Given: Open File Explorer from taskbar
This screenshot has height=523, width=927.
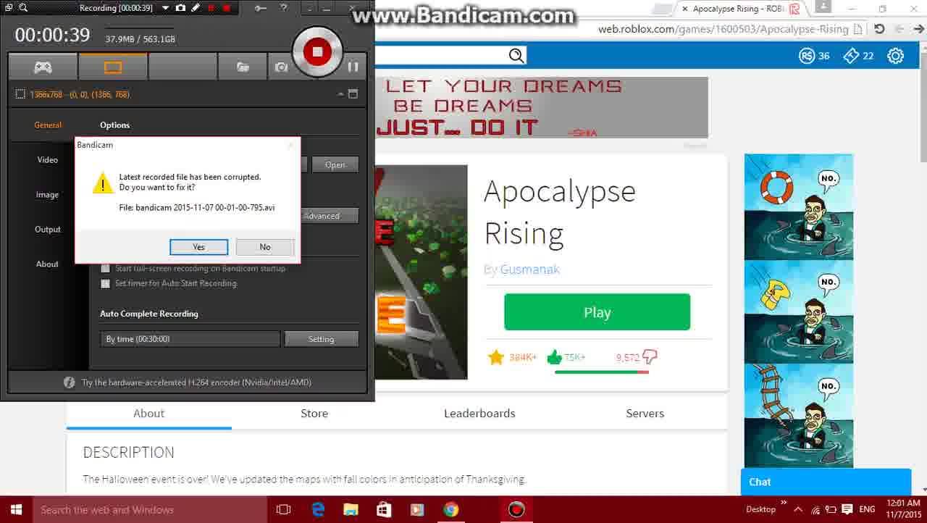Looking at the screenshot, I should coord(351,510).
